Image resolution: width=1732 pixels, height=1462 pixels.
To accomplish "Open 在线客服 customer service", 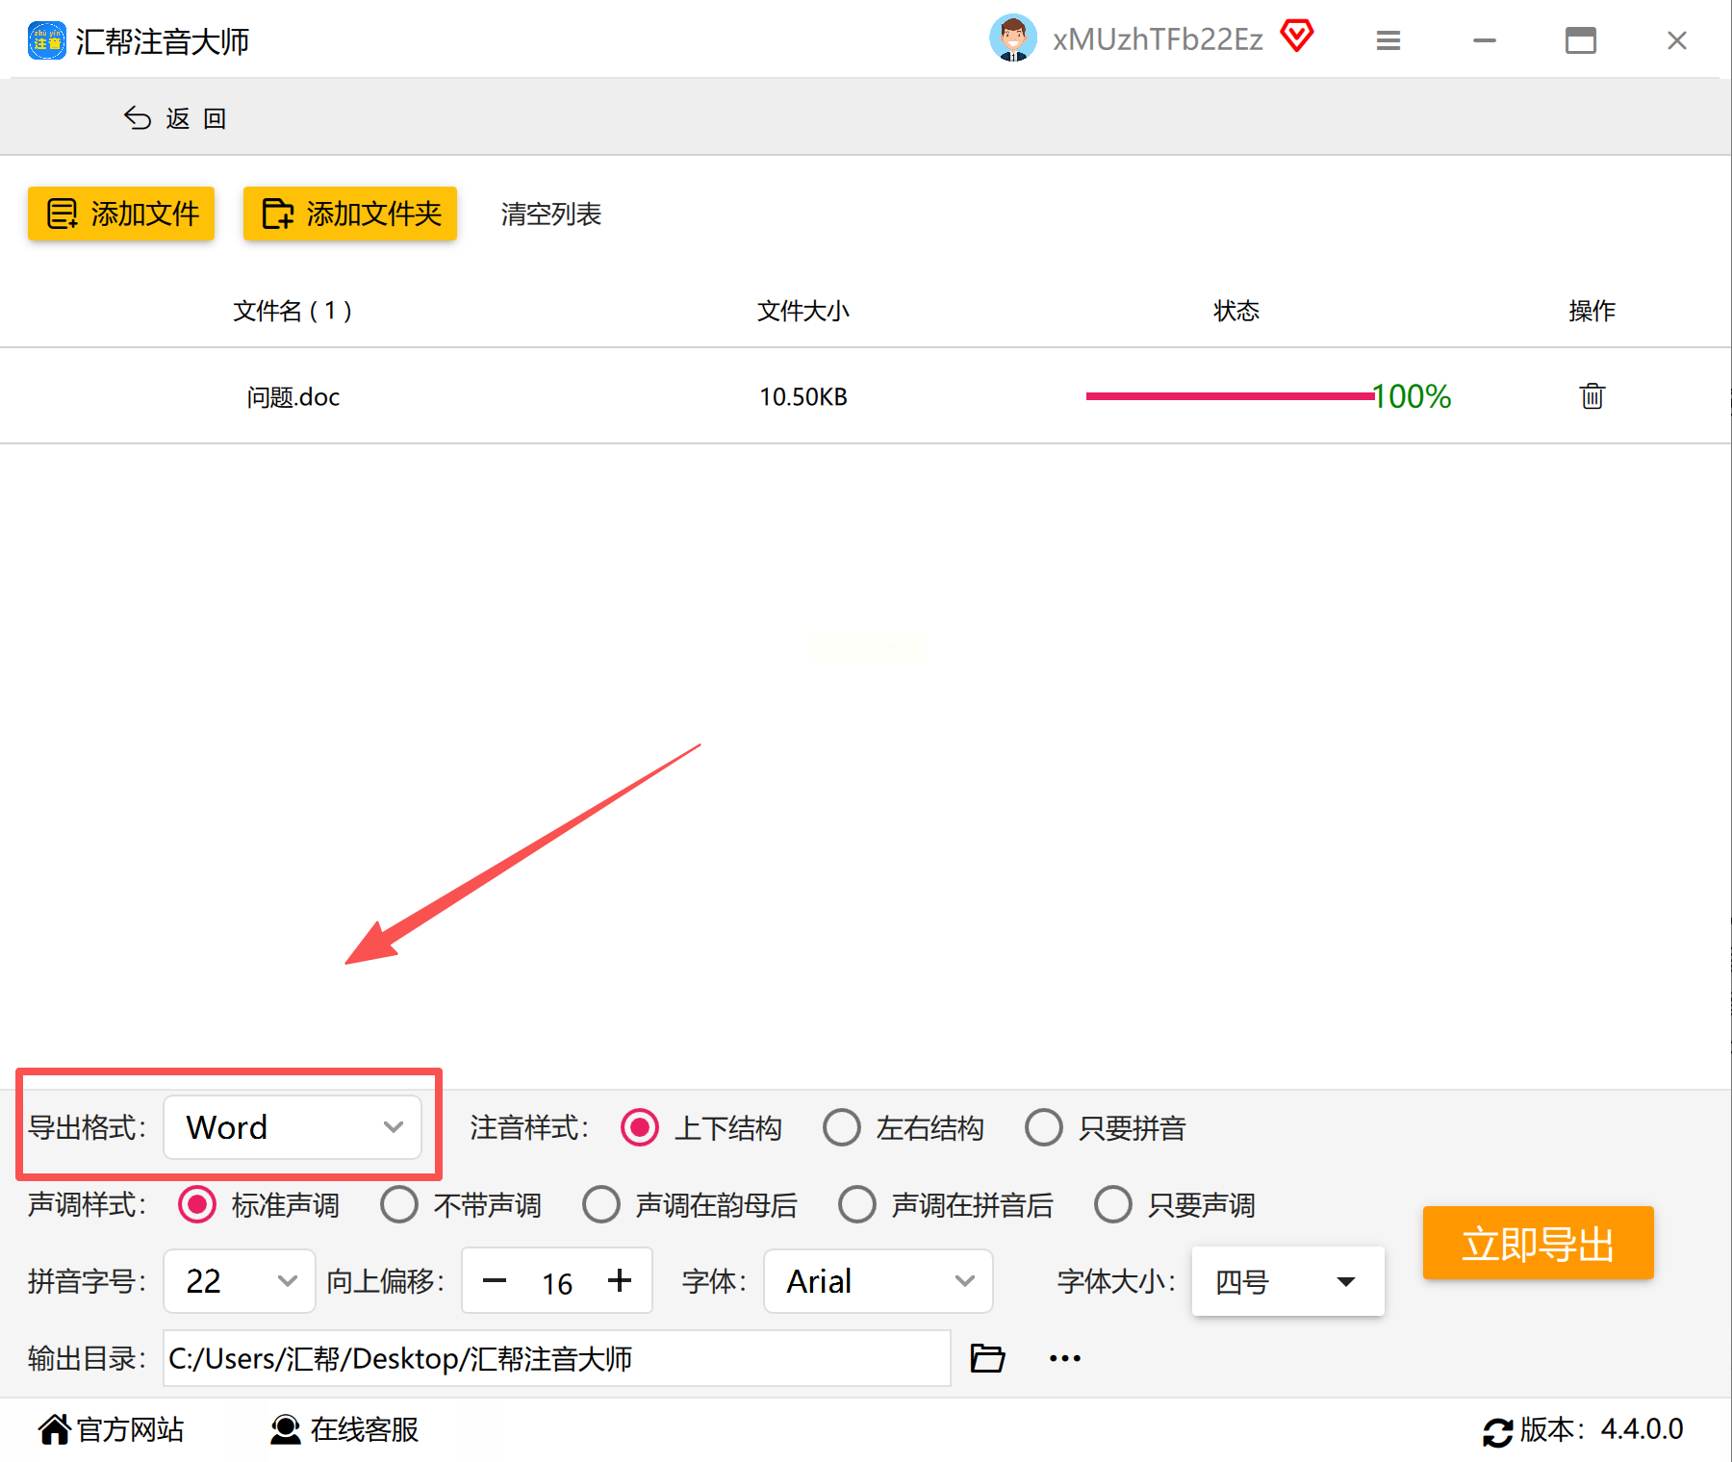I will tap(344, 1429).
